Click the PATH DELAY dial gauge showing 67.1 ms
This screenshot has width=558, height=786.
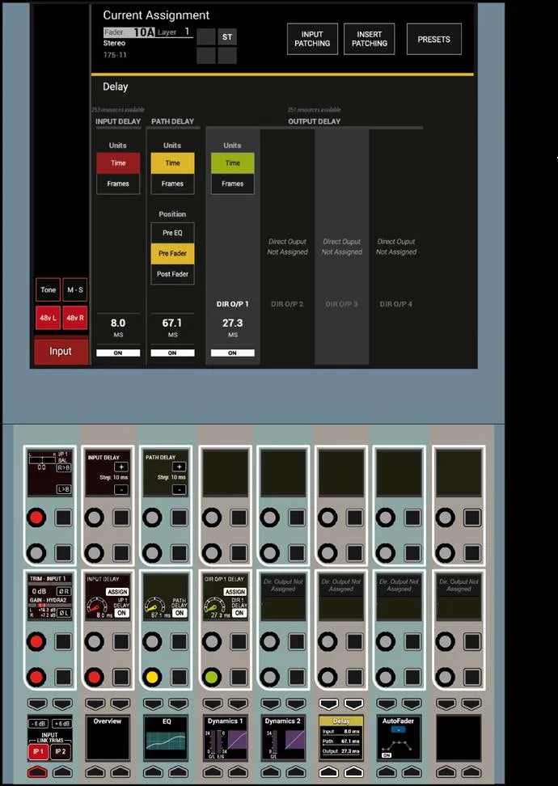154,607
